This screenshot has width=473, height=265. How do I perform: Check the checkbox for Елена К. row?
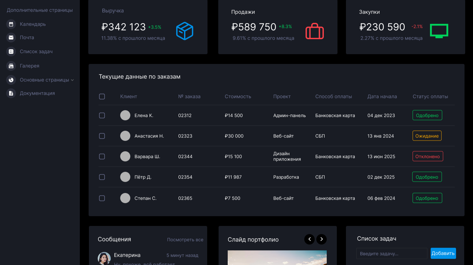click(102, 115)
